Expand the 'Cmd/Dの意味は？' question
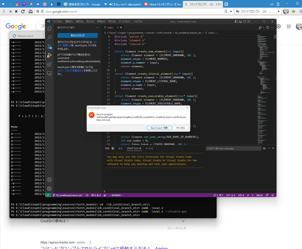Screen dimensions: 302x249 pyautogui.click(x=113, y=221)
